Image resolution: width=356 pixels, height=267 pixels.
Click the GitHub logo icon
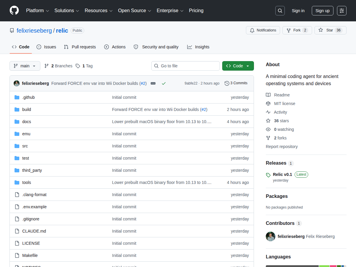coord(14,11)
